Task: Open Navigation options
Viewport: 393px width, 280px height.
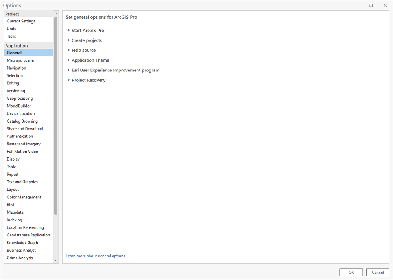Action: tap(28, 68)
